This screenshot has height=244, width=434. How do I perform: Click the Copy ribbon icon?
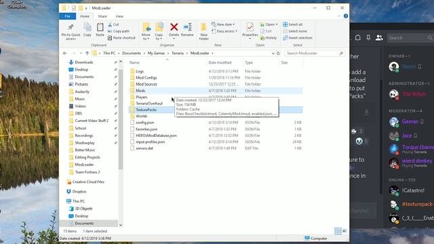coord(87,27)
